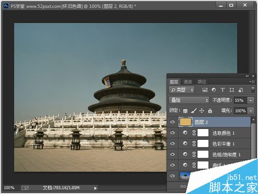Click the opacity value field 55%
Viewport: 258px width, 194px height.
(240, 100)
